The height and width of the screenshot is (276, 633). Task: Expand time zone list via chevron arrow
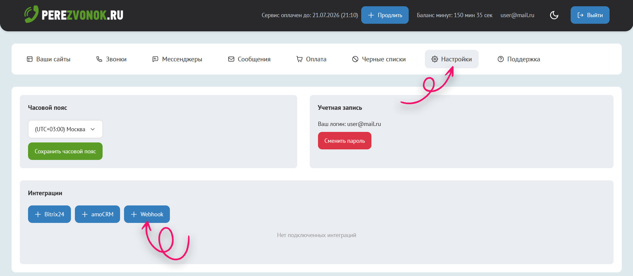tap(93, 129)
